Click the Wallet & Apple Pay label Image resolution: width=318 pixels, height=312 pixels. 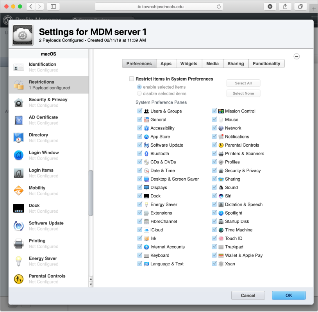[243, 255]
